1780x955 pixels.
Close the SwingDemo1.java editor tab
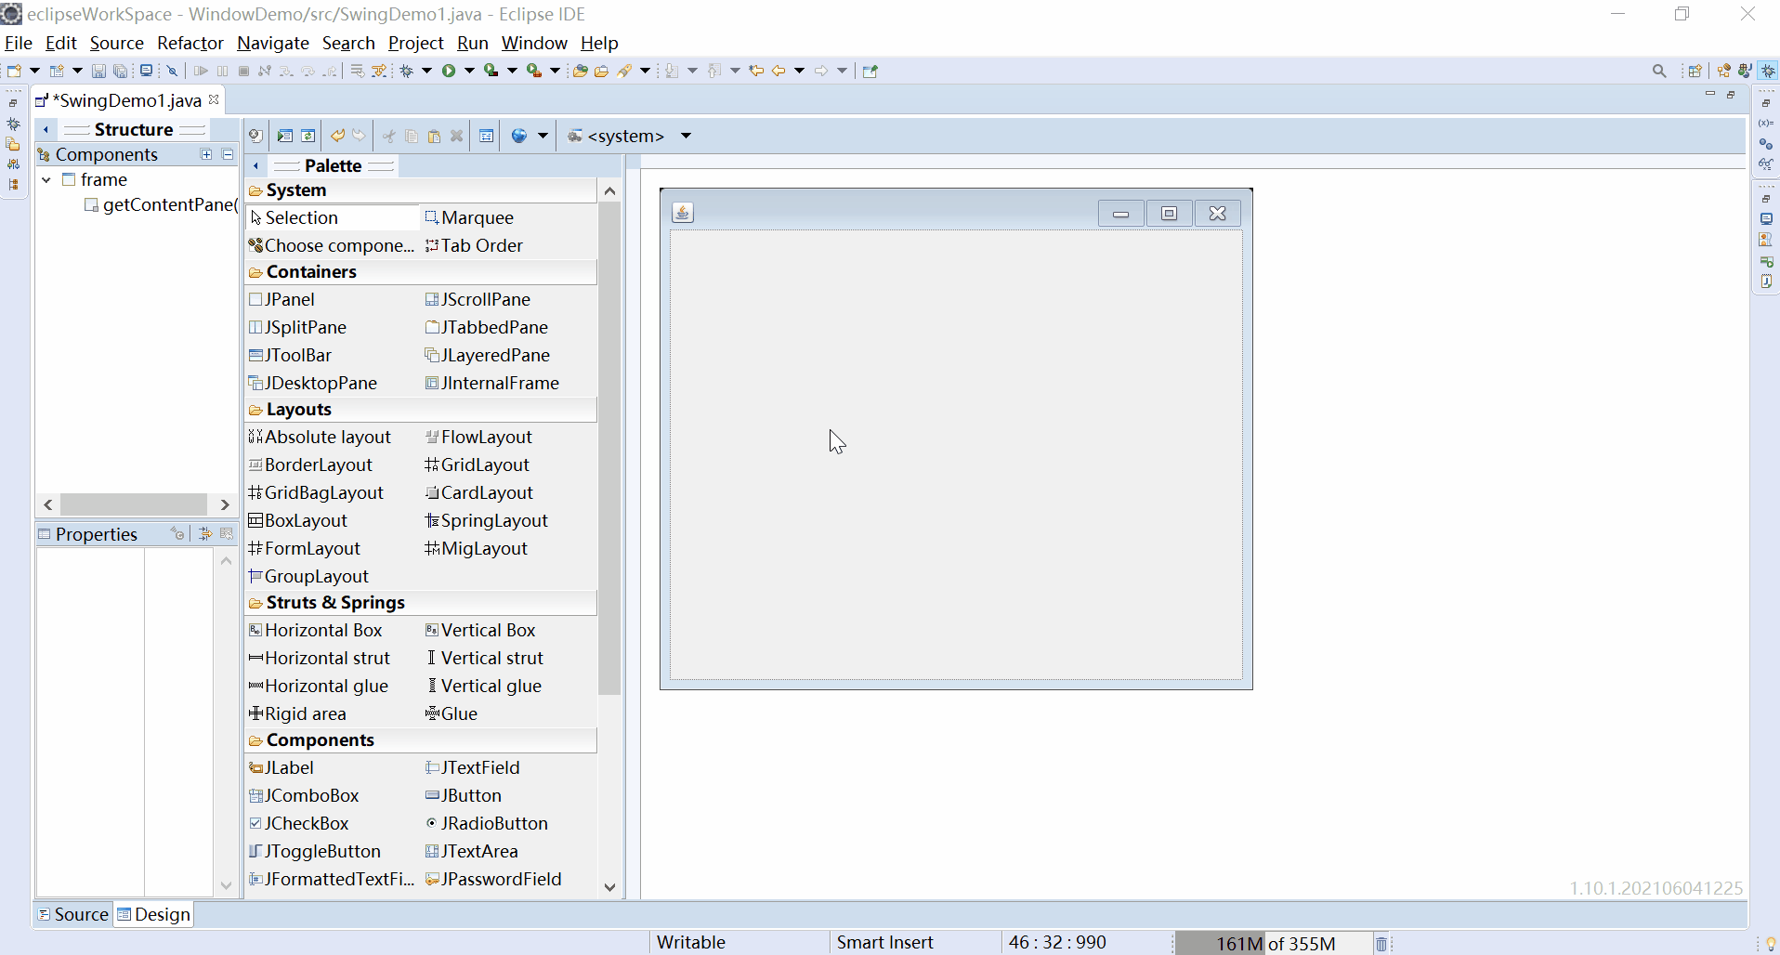214,99
